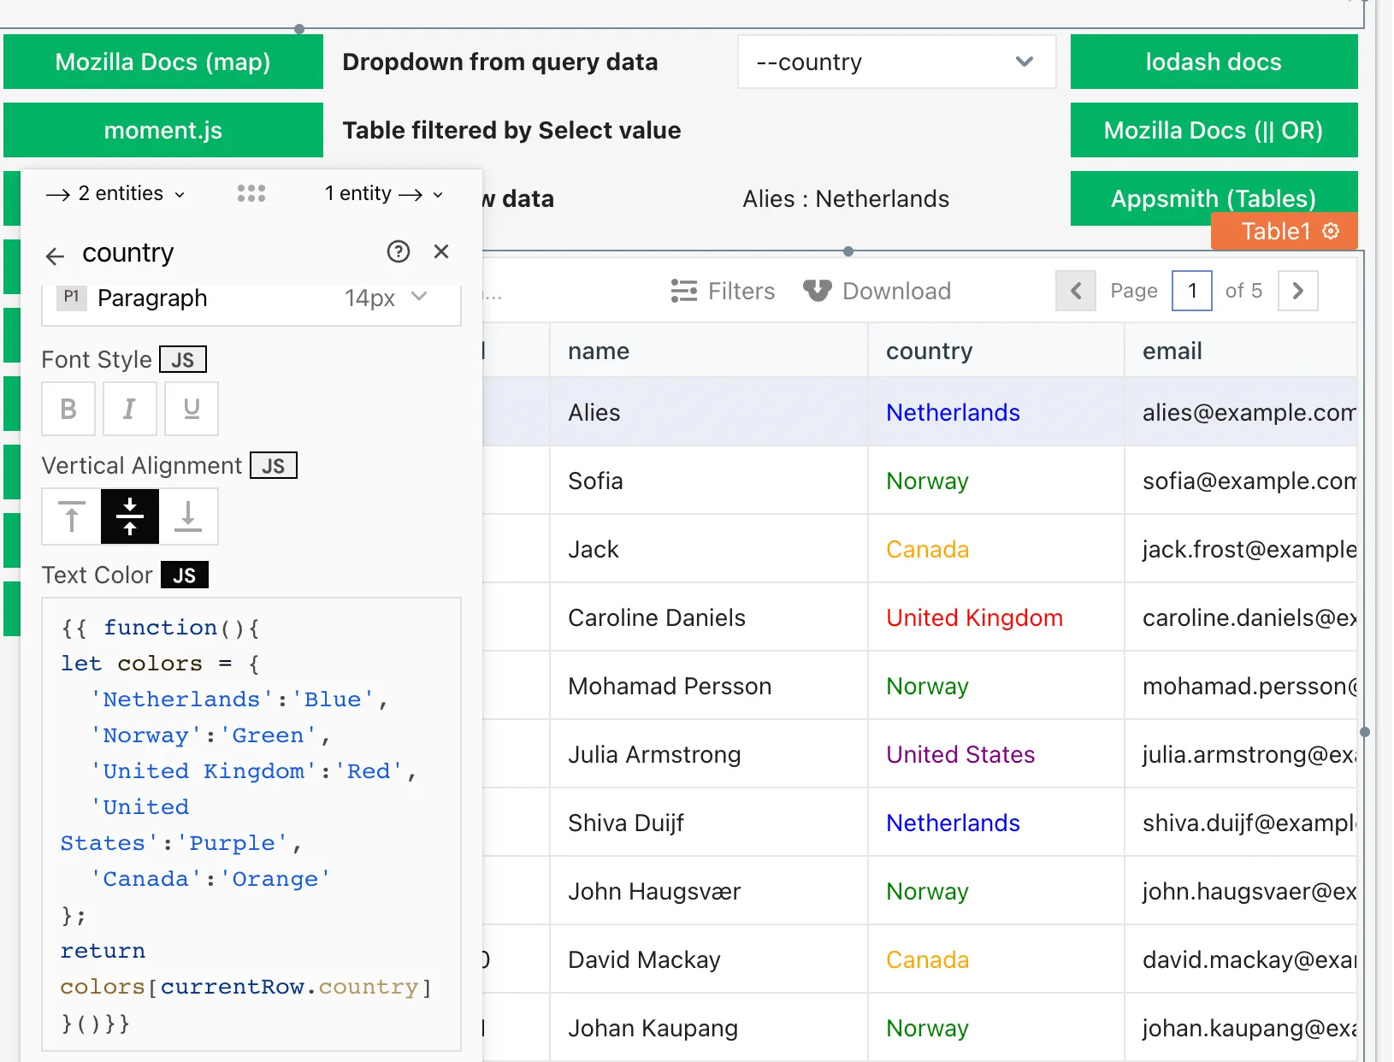
Task: Click Download in table header
Action: click(877, 291)
